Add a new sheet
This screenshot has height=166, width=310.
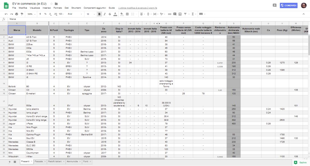coord(9,162)
